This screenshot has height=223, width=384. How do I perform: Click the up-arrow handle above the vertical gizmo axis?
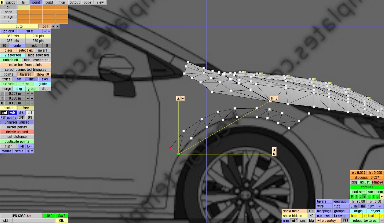[x=178, y=98]
